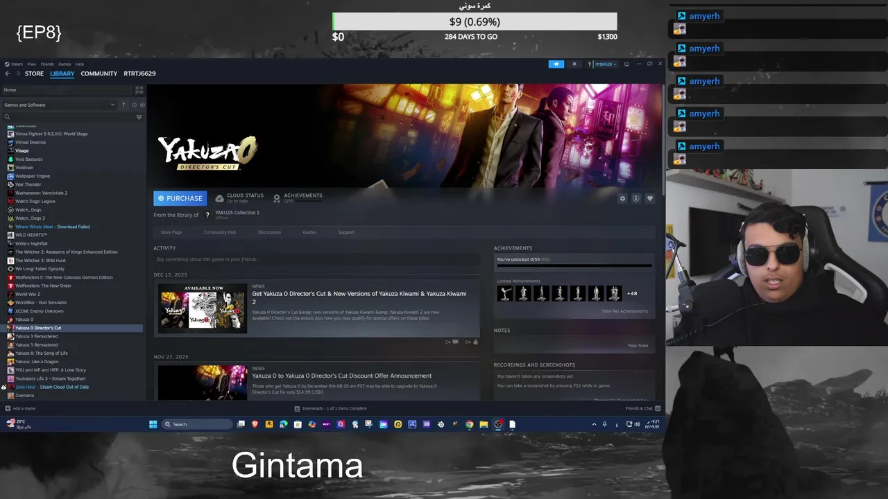
Task: Open the Guides link
Action: pos(309,232)
